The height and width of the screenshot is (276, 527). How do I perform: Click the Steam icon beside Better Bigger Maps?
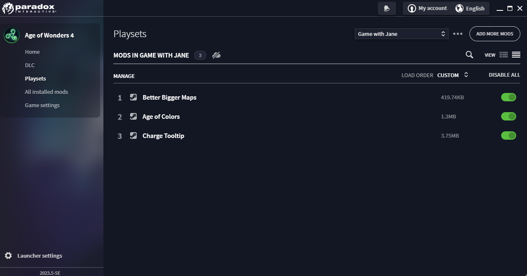(133, 97)
